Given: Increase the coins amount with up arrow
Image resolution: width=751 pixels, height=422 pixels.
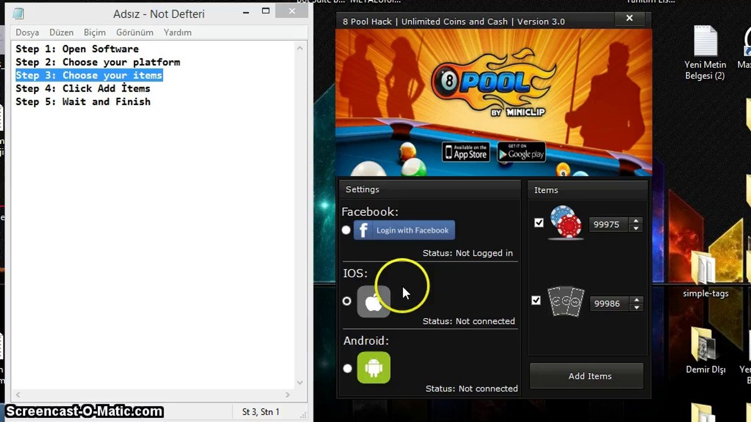Looking at the screenshot, I should (x=635, y=221).
